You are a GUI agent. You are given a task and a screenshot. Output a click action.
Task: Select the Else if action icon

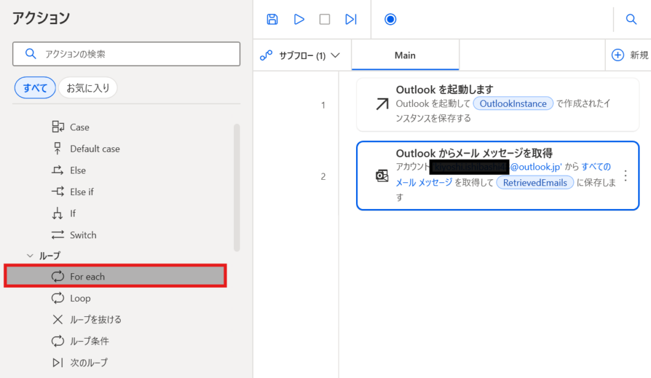coord(58,192)
